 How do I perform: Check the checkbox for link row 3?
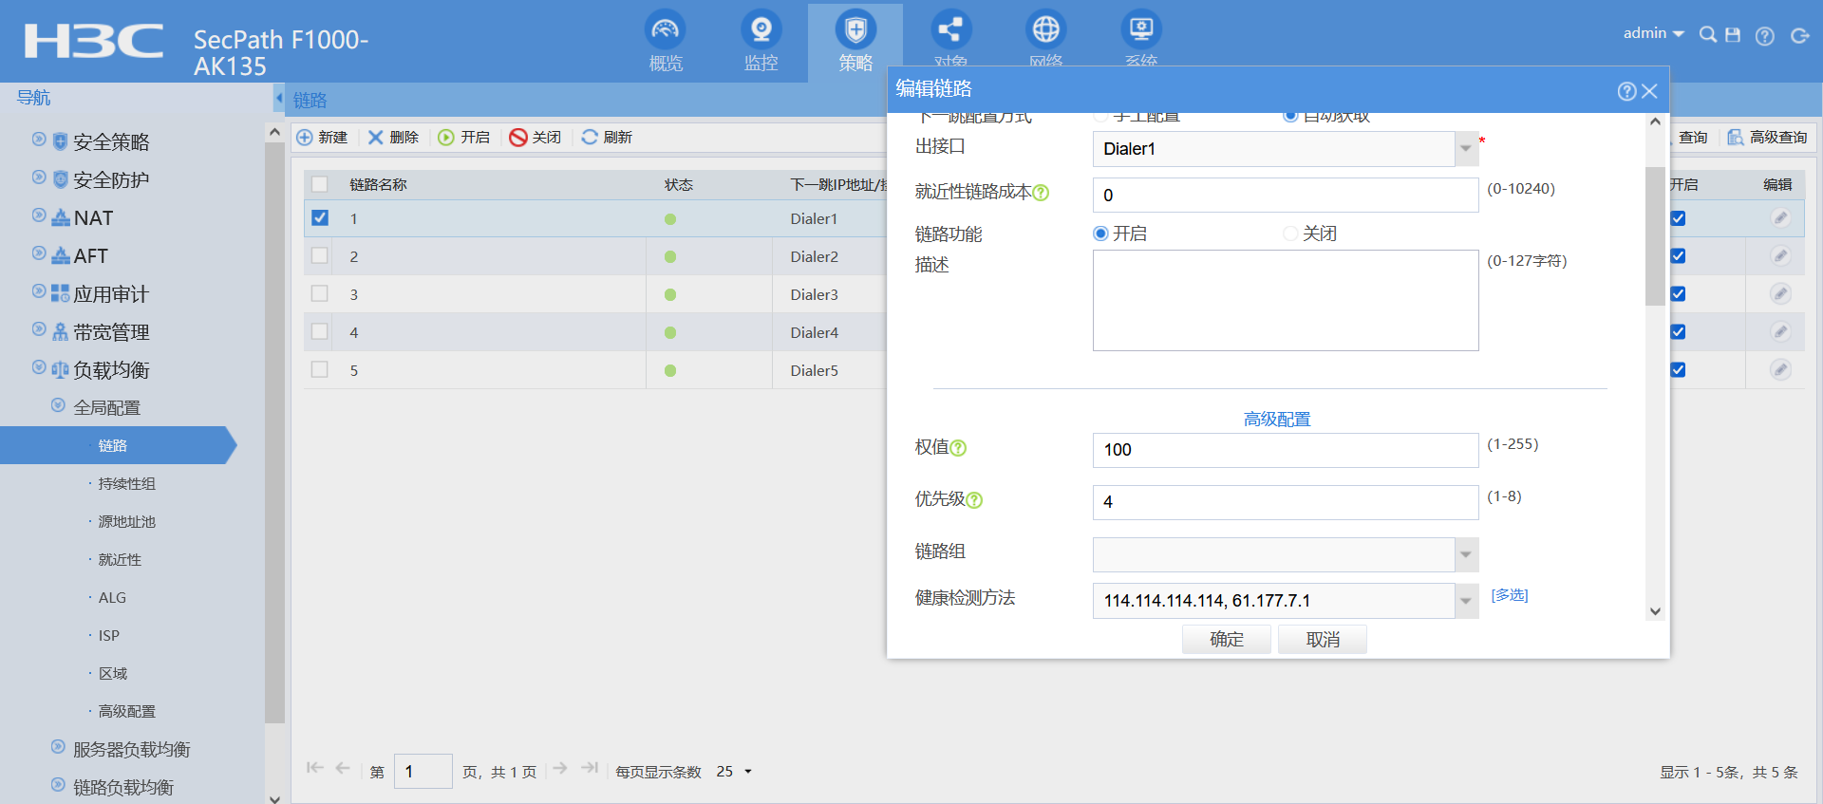320,294
